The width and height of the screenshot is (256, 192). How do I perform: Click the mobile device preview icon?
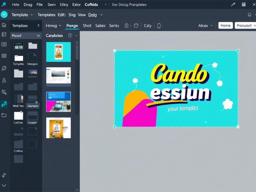pyautogui.click(x=159, y=26)
